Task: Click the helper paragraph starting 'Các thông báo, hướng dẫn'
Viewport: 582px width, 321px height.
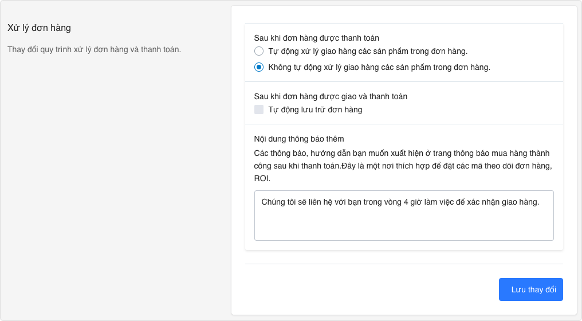Action: (x=401, y=153)
